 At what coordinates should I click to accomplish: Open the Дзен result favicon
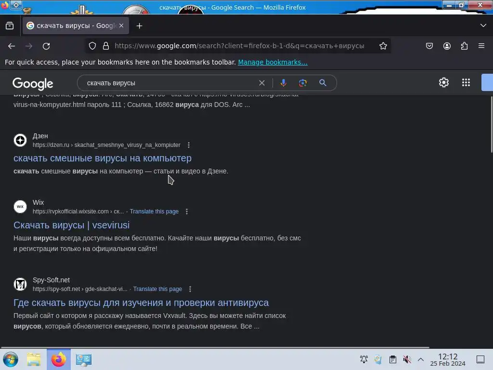click(x=20, y=140)
